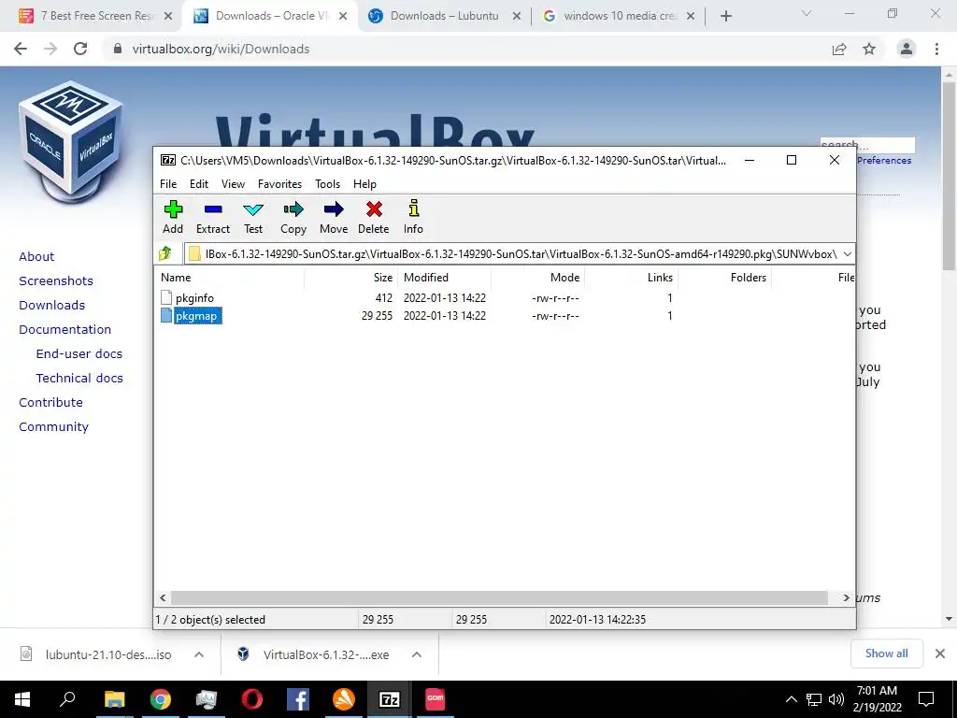Open Opera browser from taskbar

tap(251, 699)
